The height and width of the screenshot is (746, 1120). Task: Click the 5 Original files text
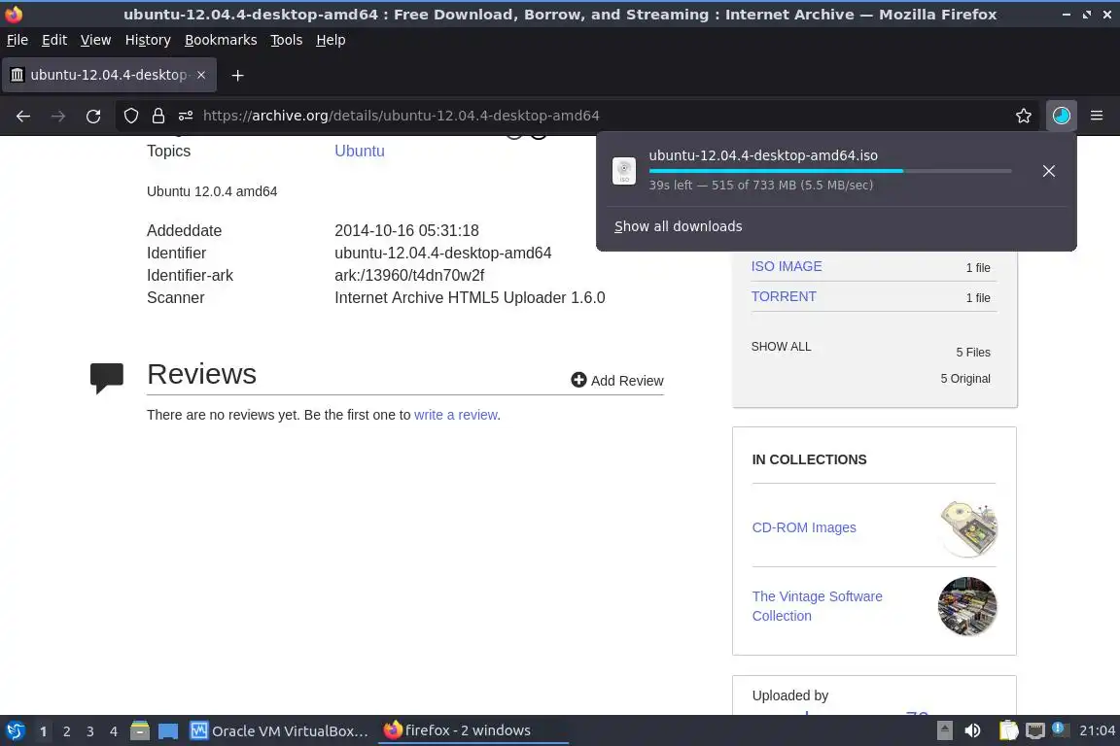click(965, 379)
